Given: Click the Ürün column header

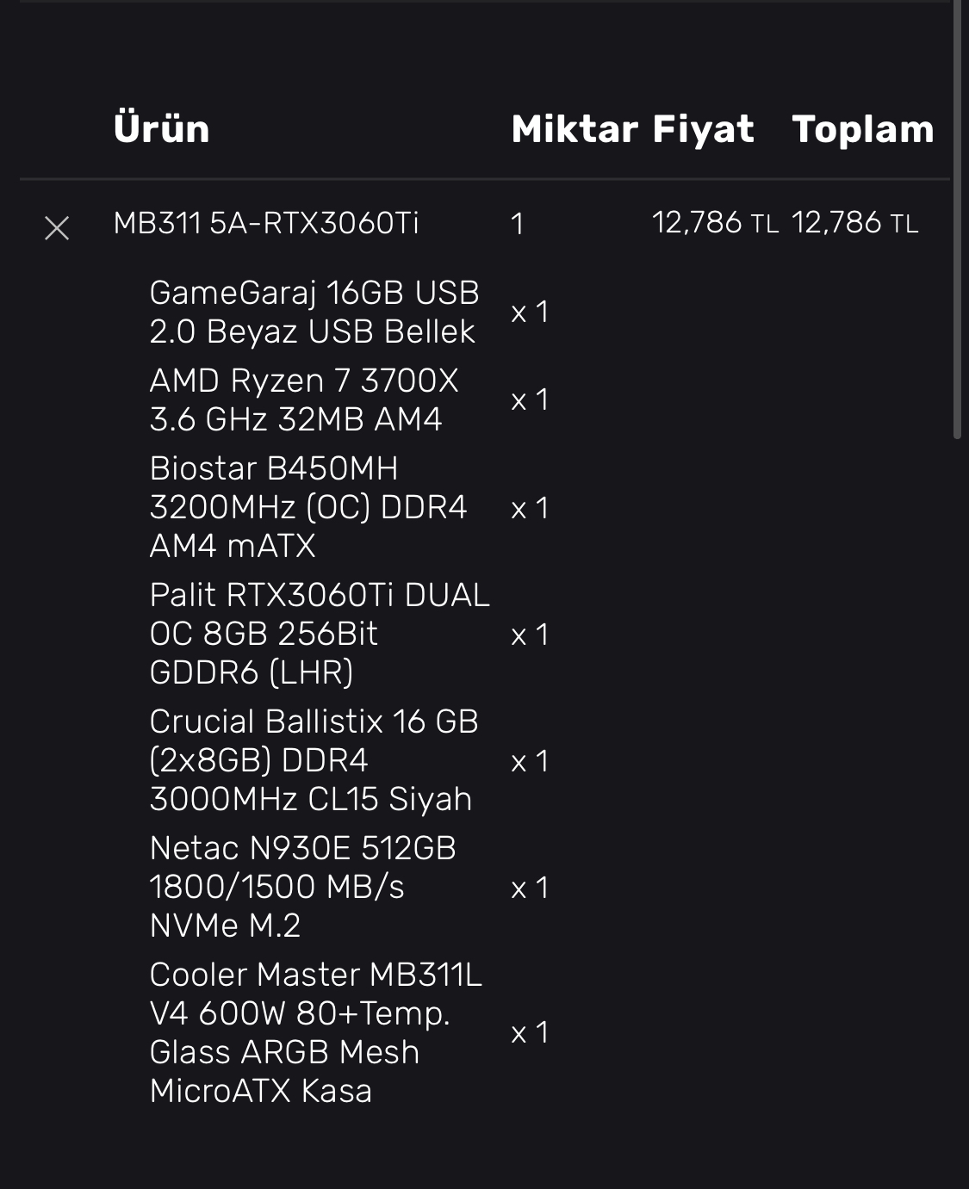Looking at the screenshot, I should point(162,129).
